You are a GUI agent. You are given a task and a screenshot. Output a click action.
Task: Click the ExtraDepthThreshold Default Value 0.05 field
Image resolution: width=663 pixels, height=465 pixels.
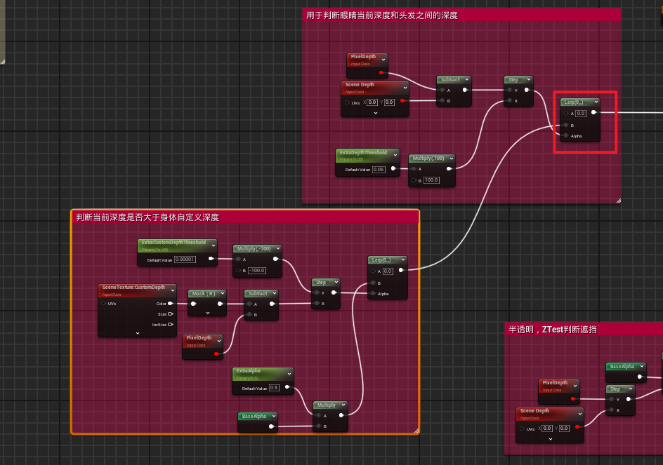pyautogui.click(x=379, y=170)
